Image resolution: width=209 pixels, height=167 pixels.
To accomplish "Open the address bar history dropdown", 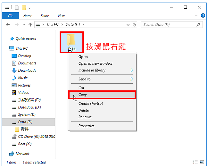I will [128, 25].
